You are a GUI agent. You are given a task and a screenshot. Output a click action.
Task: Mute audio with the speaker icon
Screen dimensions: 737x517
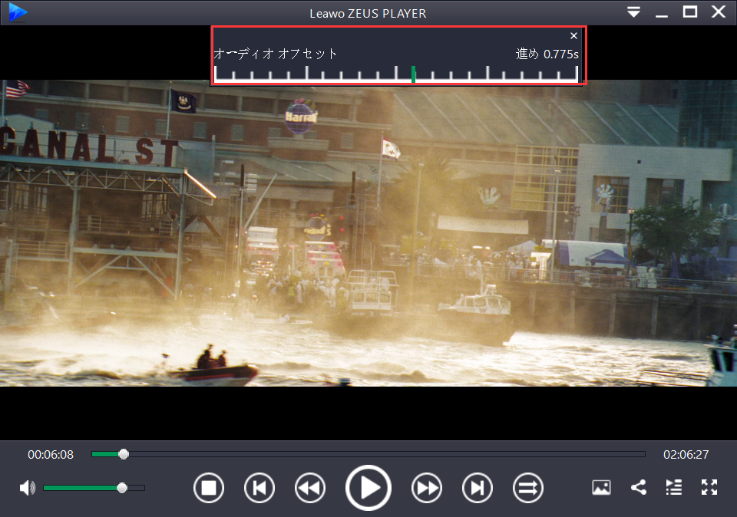click(x=28, y=488)
